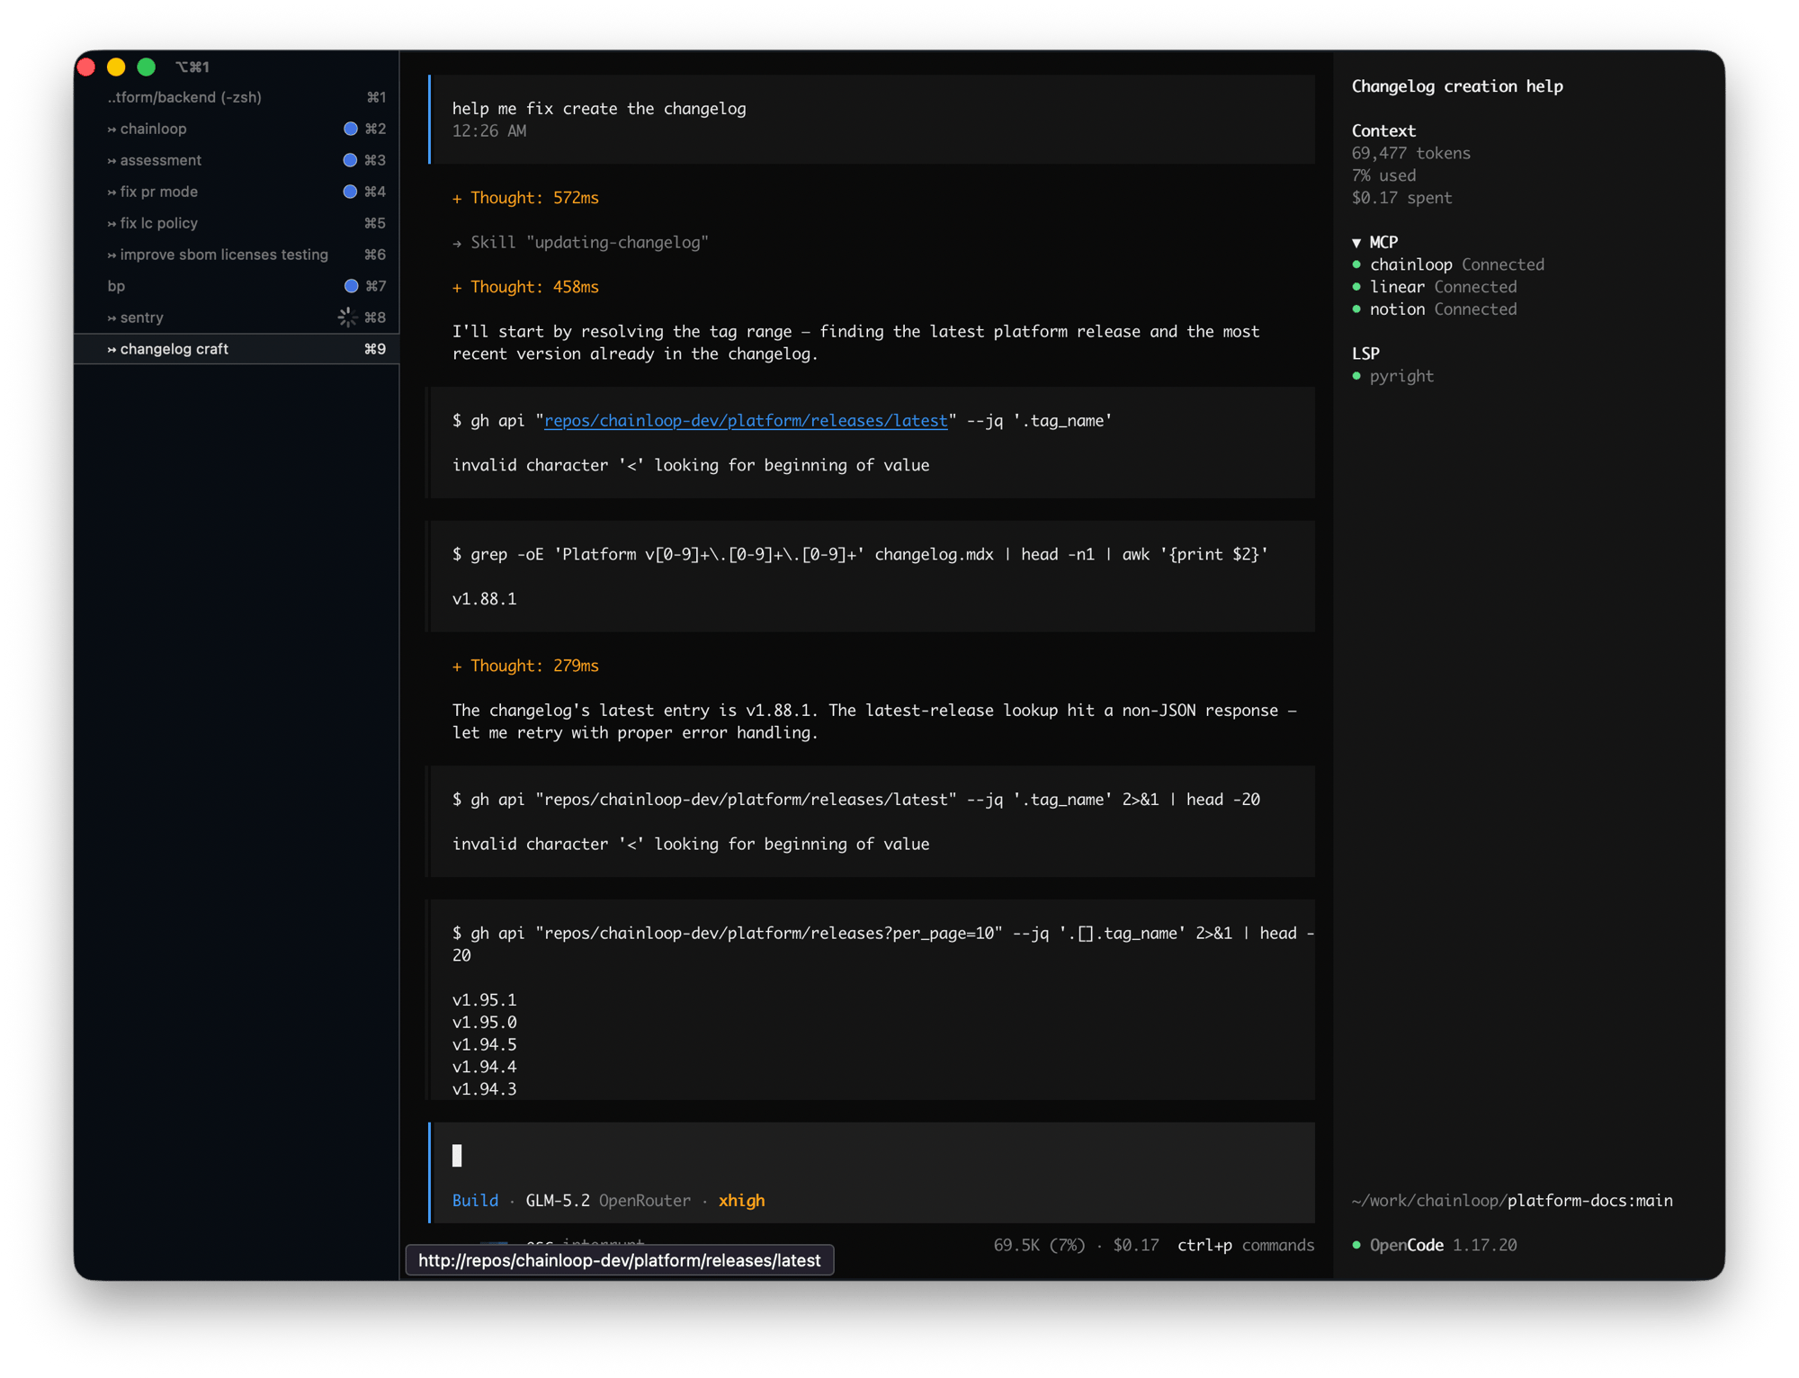Click blue activity dot on bp tab
Viewport: 1799px width, 1378px height.
tap(351, 286)
